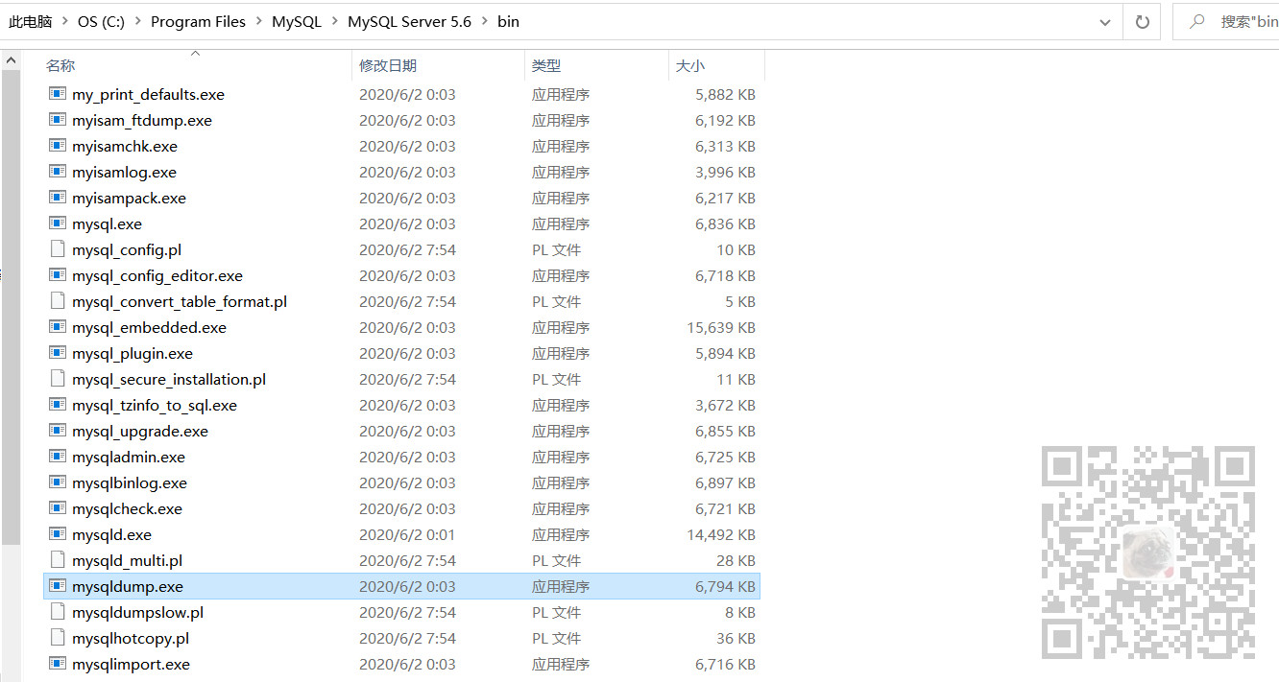This screenshot has width=1279, height=682.
Task: Select the mysqlcheck.exe file name
Action: pyautogui.click(x=127, y=508)
